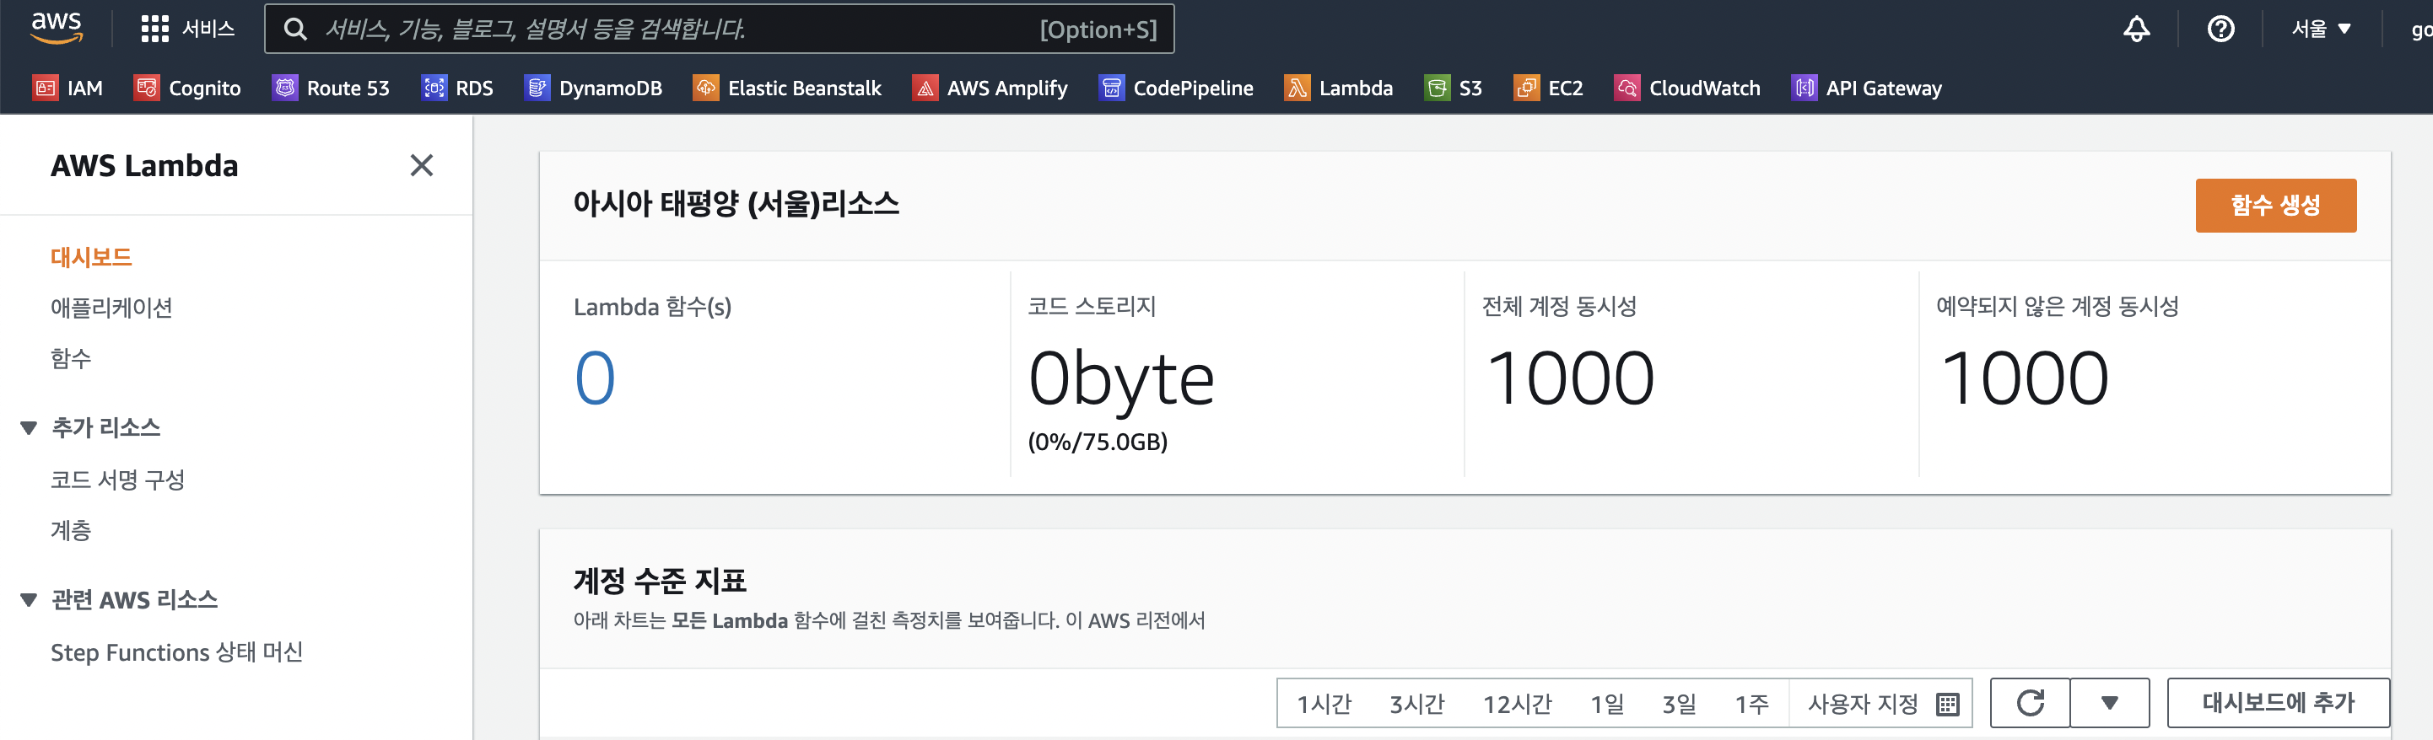Image resolution: width=2433 pixels, height=740 pixels.
Task: Select the 1주 time range
Action: pyautogui.click(x=1751, y=704)
